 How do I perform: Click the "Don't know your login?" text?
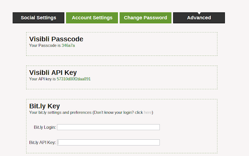pos(114,113)
